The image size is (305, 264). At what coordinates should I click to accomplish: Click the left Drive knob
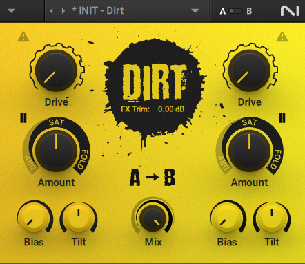click(x=56, y=70)
